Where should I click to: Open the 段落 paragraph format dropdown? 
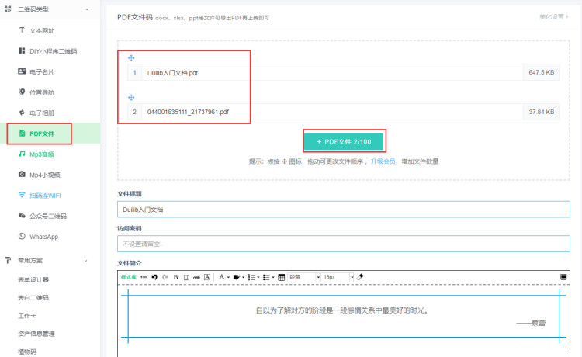(303, 277)
